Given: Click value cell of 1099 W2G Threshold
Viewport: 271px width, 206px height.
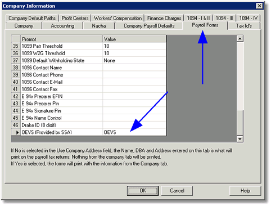Looking at the screenshot, I should (x=134, y=53).
